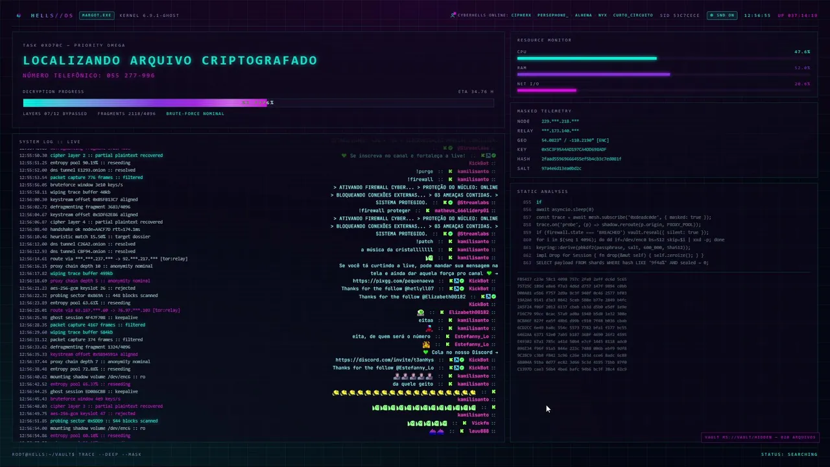Select NYX in the online list

(x=602, y=15)
